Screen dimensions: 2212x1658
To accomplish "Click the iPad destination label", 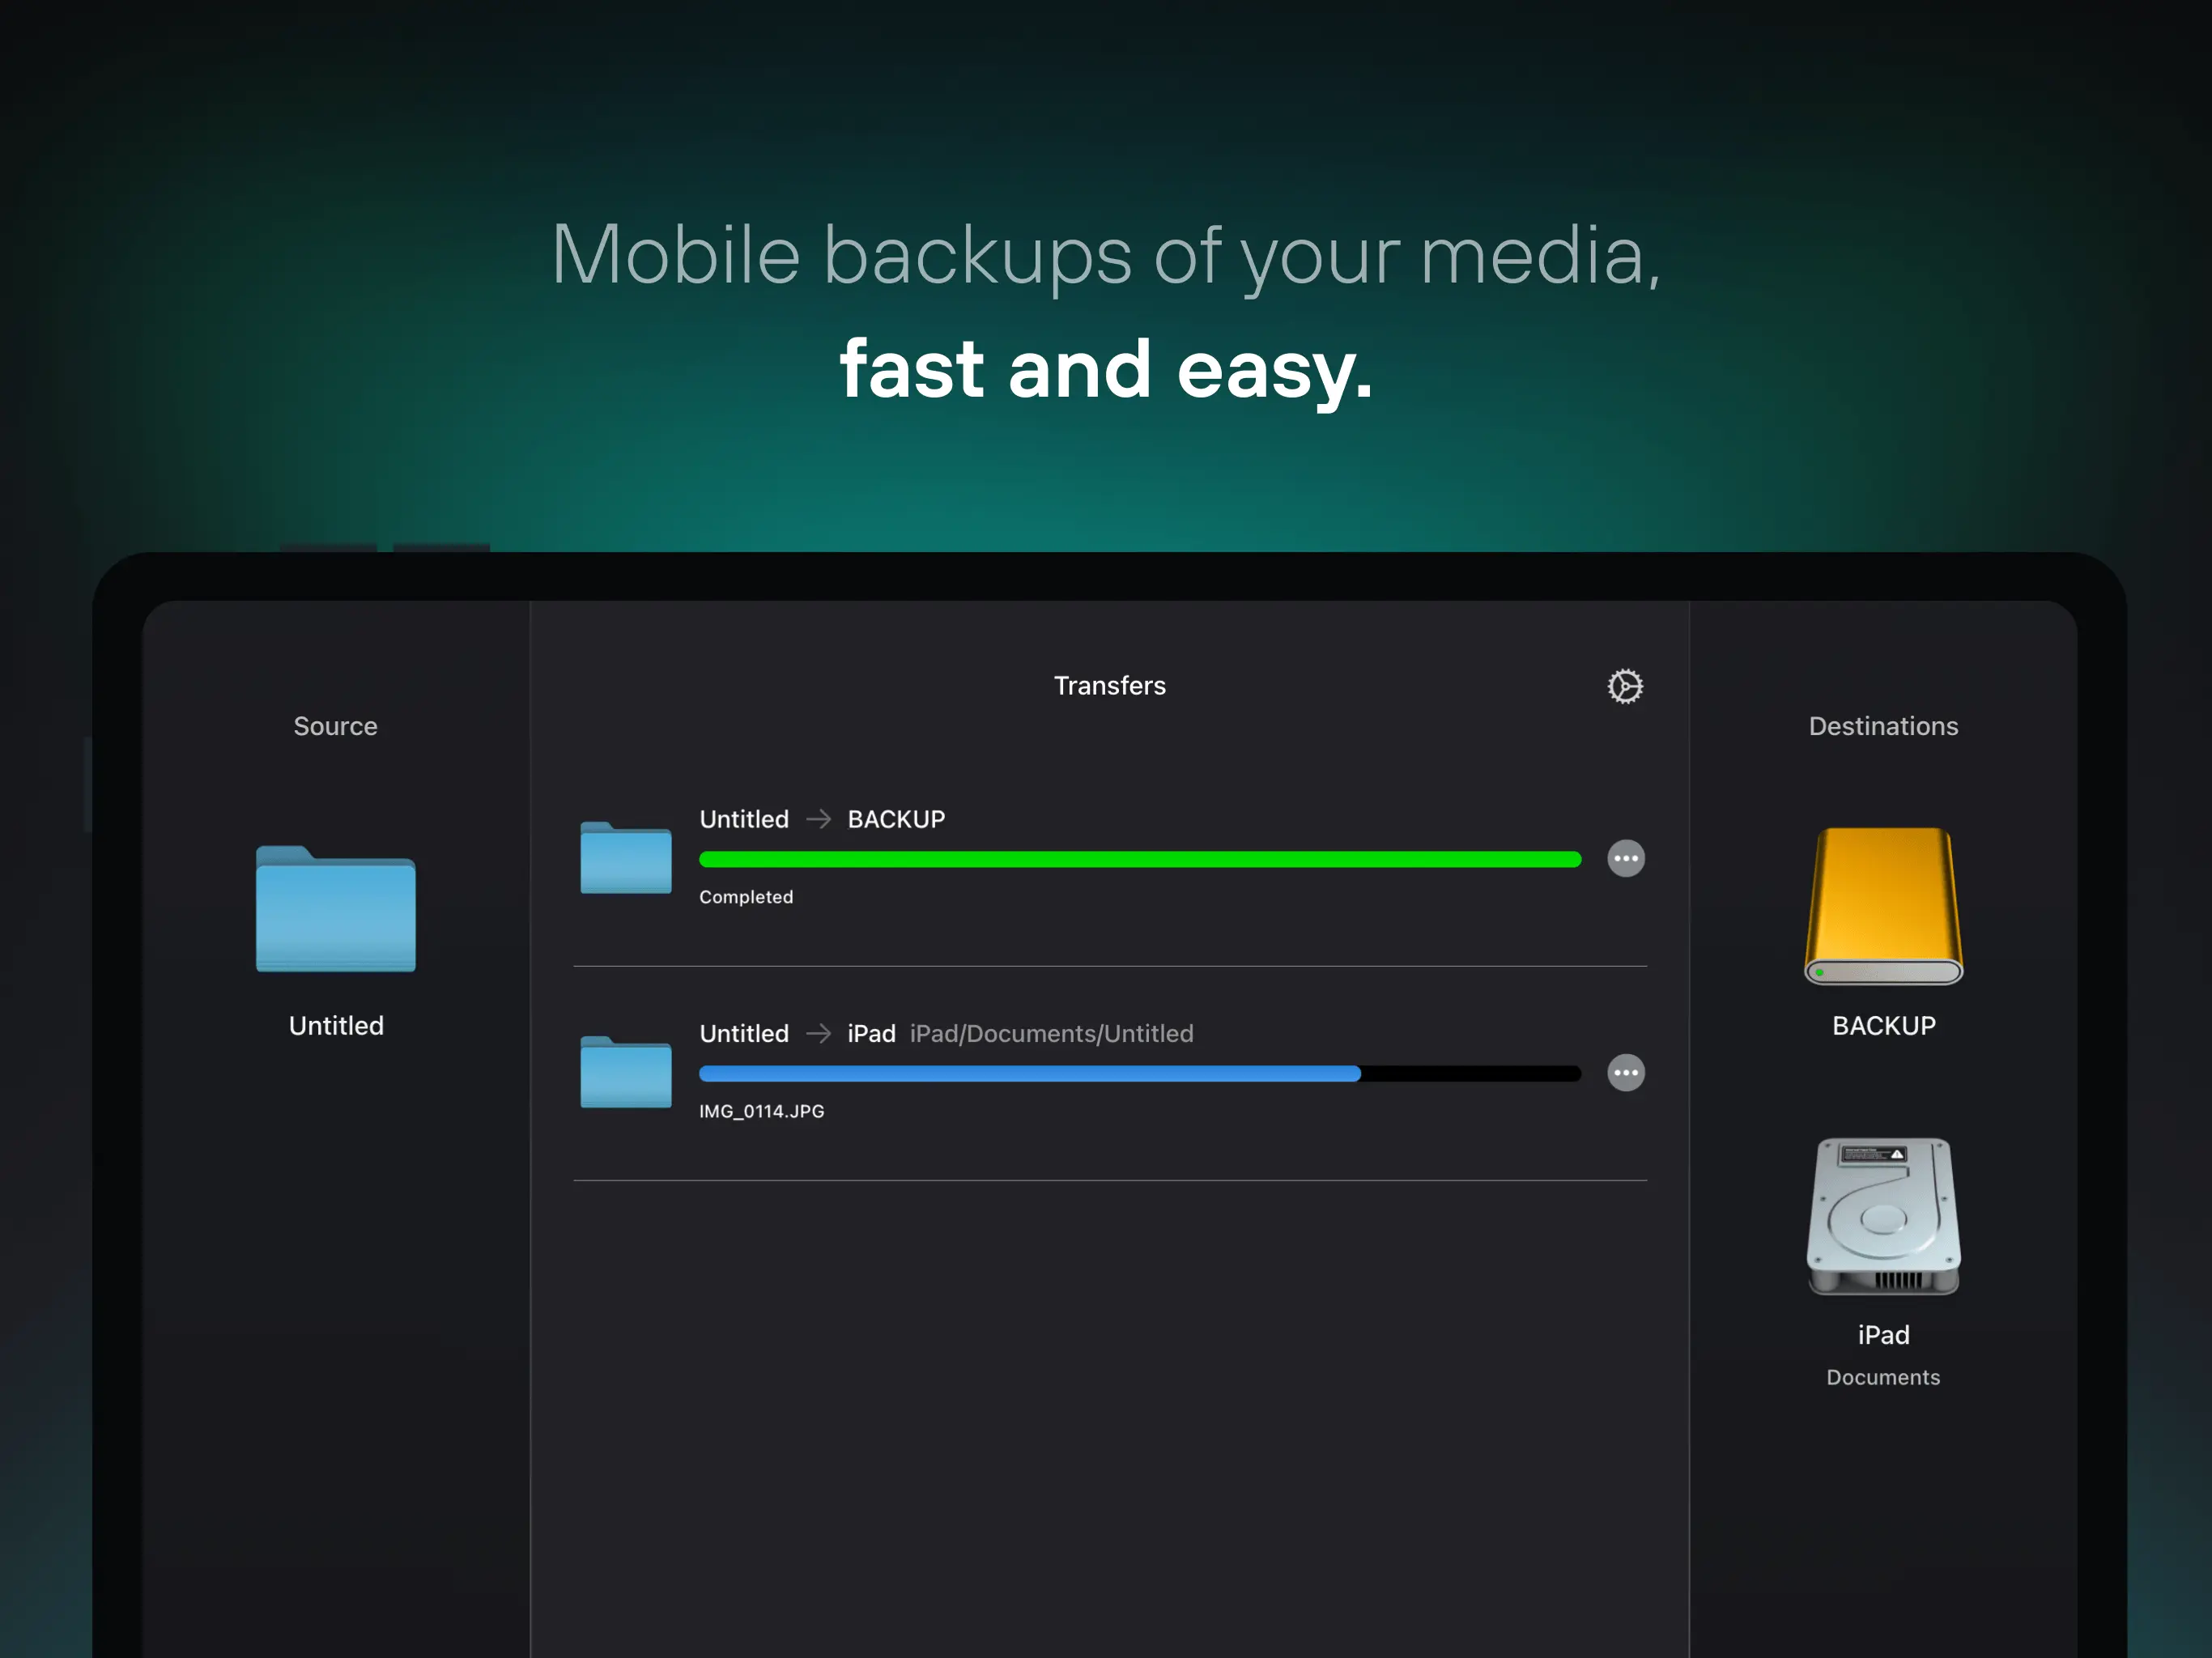I will click(x=1884, y=1334).
